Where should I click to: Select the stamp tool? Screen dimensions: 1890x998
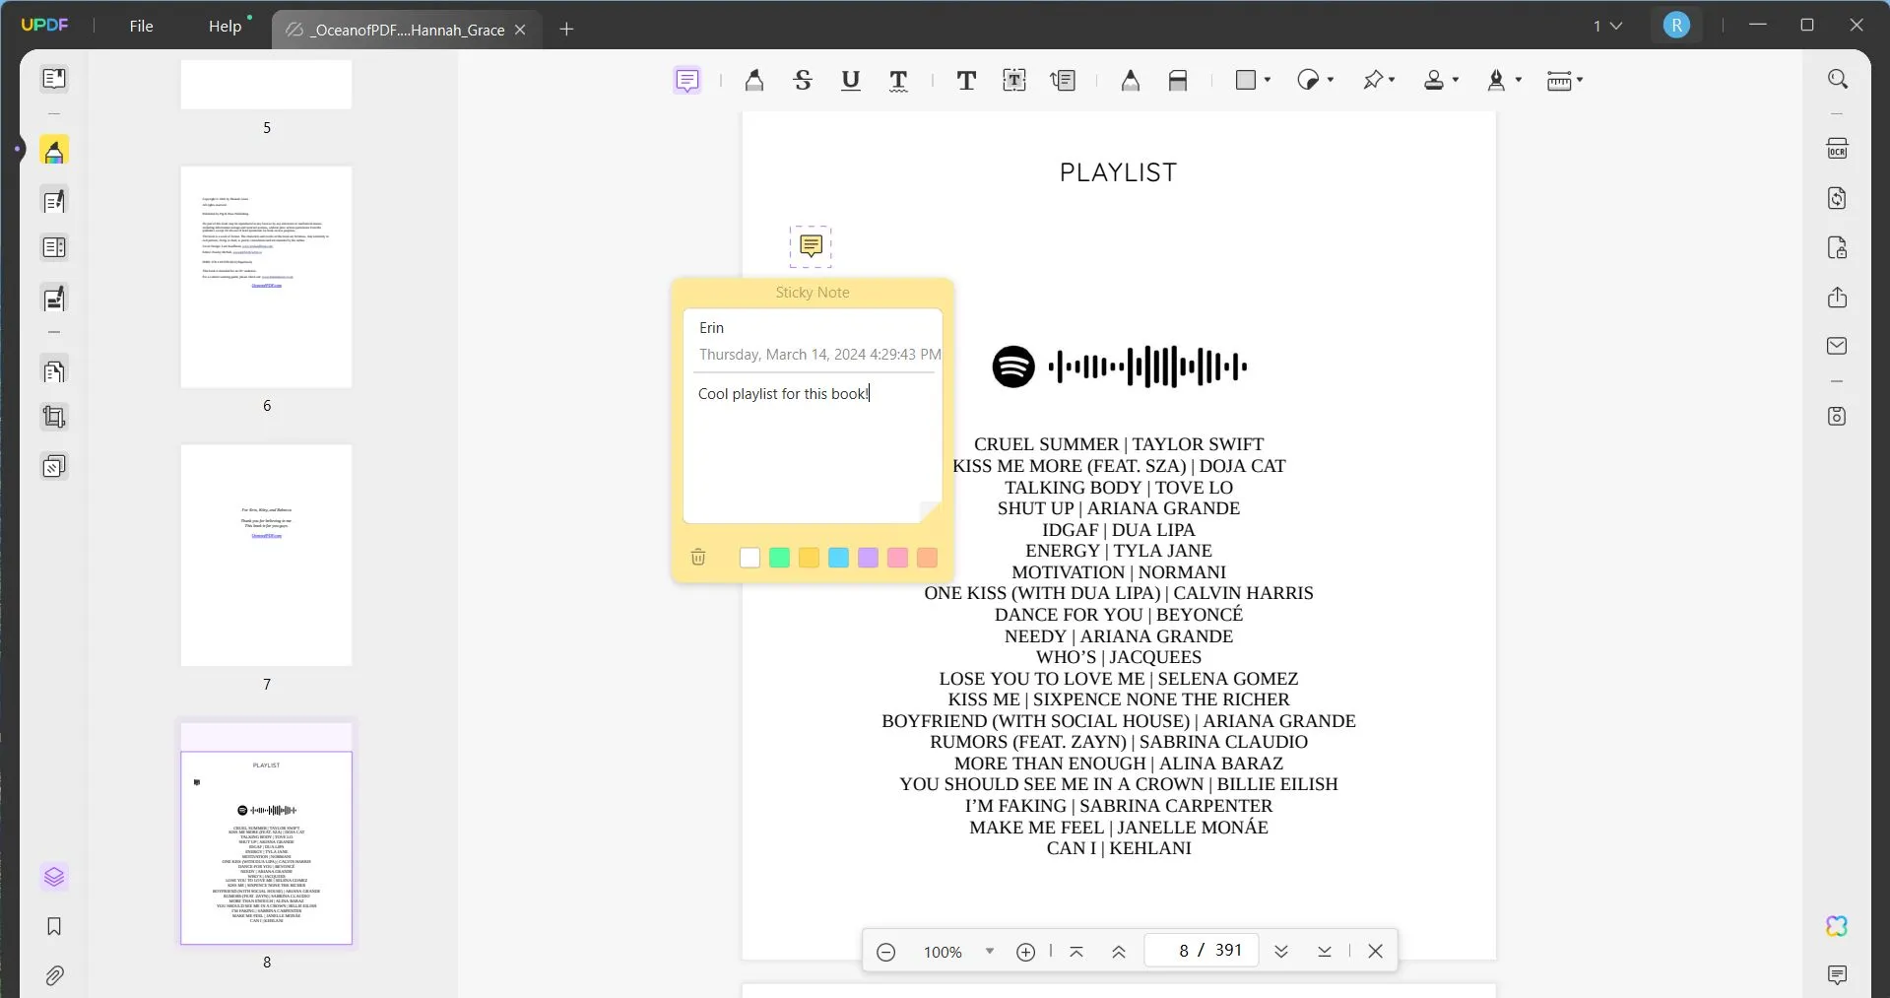pyautogui.click(x=1434, y=81)
